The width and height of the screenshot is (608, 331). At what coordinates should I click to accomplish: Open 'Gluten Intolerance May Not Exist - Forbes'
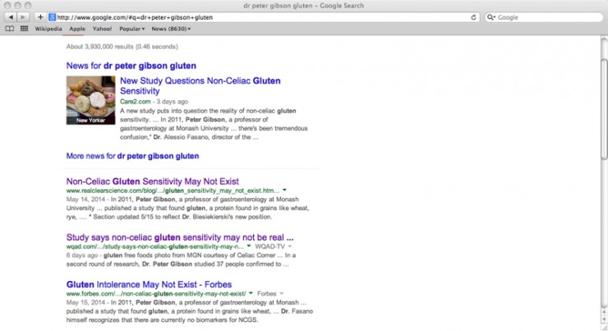tap(149, 284)
